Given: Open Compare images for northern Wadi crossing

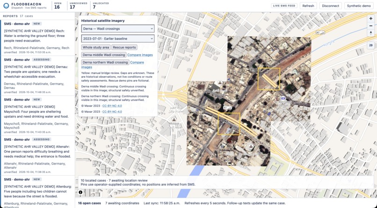Looking at the screenshot, I should pos(137,62).
